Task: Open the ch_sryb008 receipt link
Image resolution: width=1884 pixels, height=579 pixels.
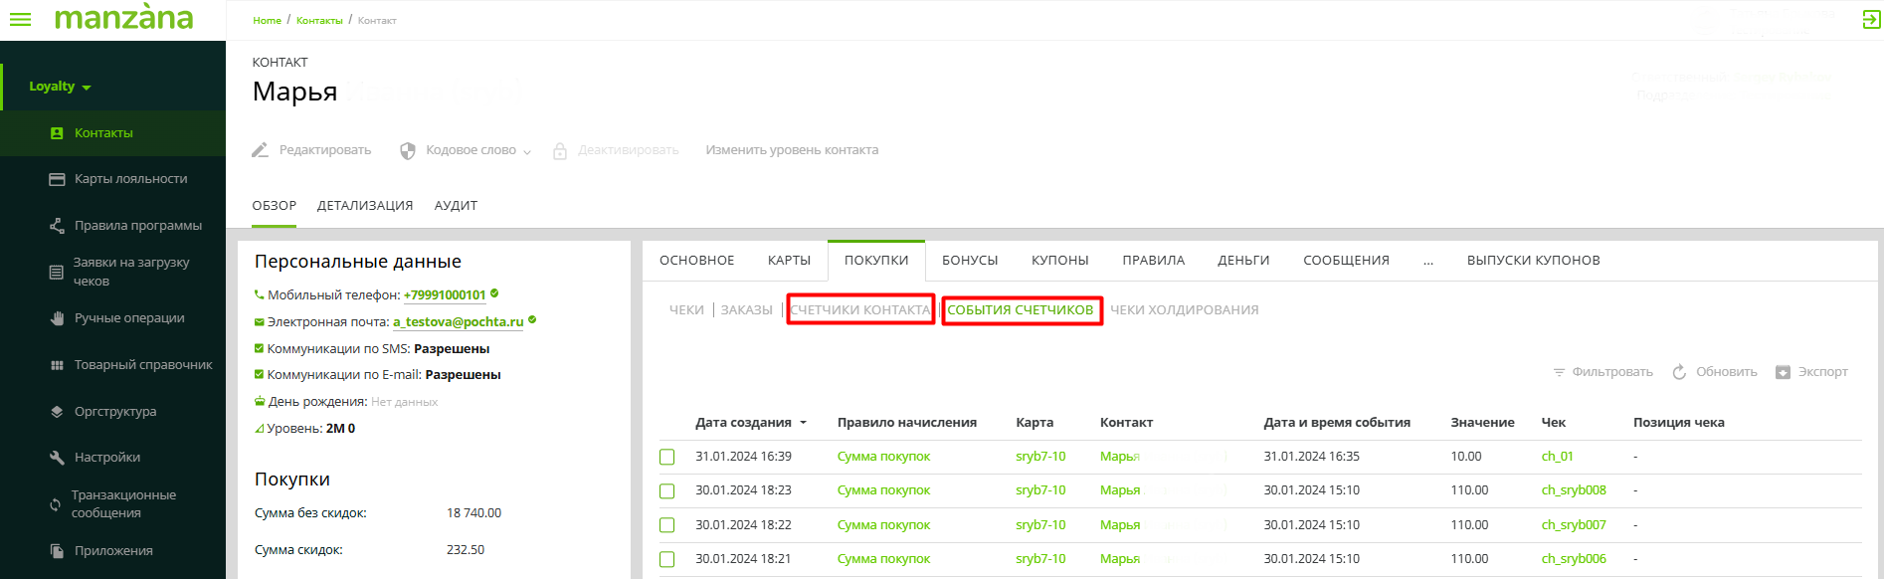Action: point(1573,490)
